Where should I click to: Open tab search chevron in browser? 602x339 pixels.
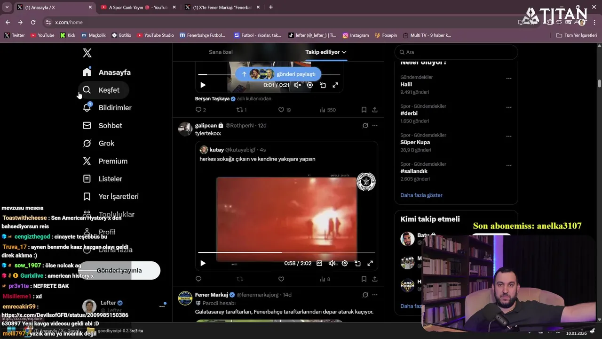[7, 7]
